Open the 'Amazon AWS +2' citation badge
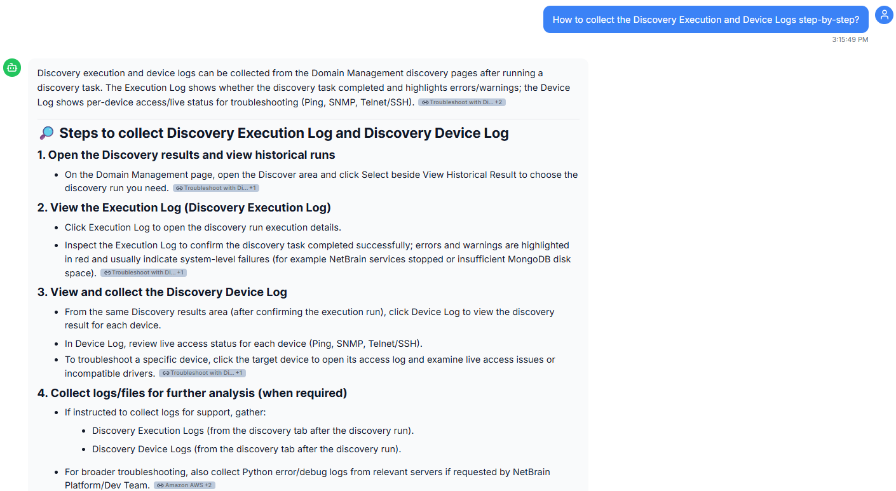 coord(184,485)
